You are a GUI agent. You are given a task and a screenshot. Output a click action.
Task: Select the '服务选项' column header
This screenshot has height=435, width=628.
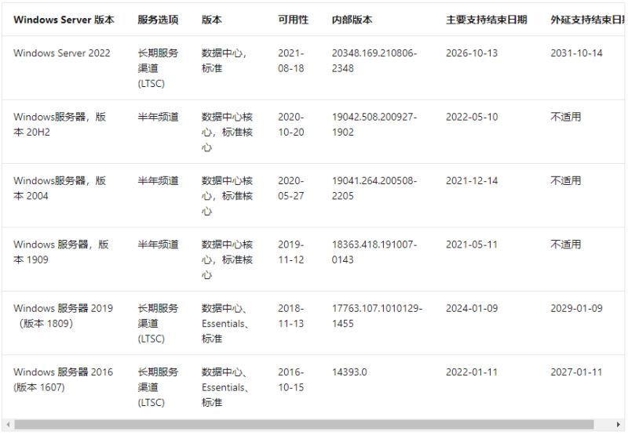(158, 20)
